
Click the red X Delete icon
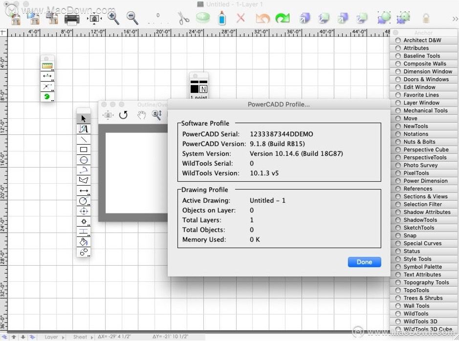coord(240,18)
